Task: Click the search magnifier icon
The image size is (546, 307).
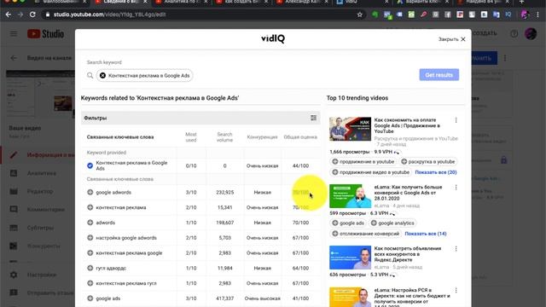Action: click(90, 76)
